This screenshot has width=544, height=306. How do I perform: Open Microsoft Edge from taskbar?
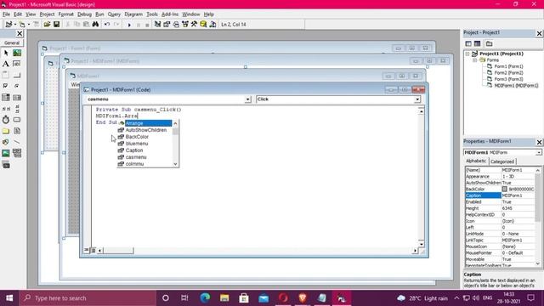[x=205, y=298]
